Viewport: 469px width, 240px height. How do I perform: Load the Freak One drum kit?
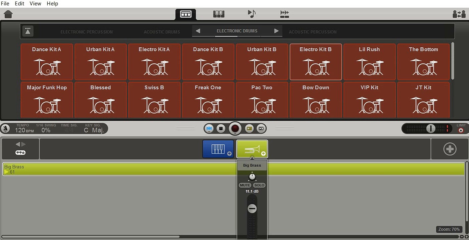coord(208,100)
